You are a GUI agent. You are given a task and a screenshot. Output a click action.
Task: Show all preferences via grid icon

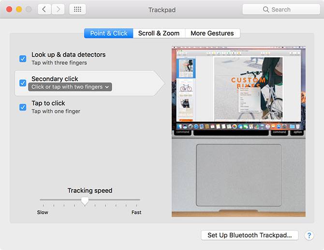point(77,9)
